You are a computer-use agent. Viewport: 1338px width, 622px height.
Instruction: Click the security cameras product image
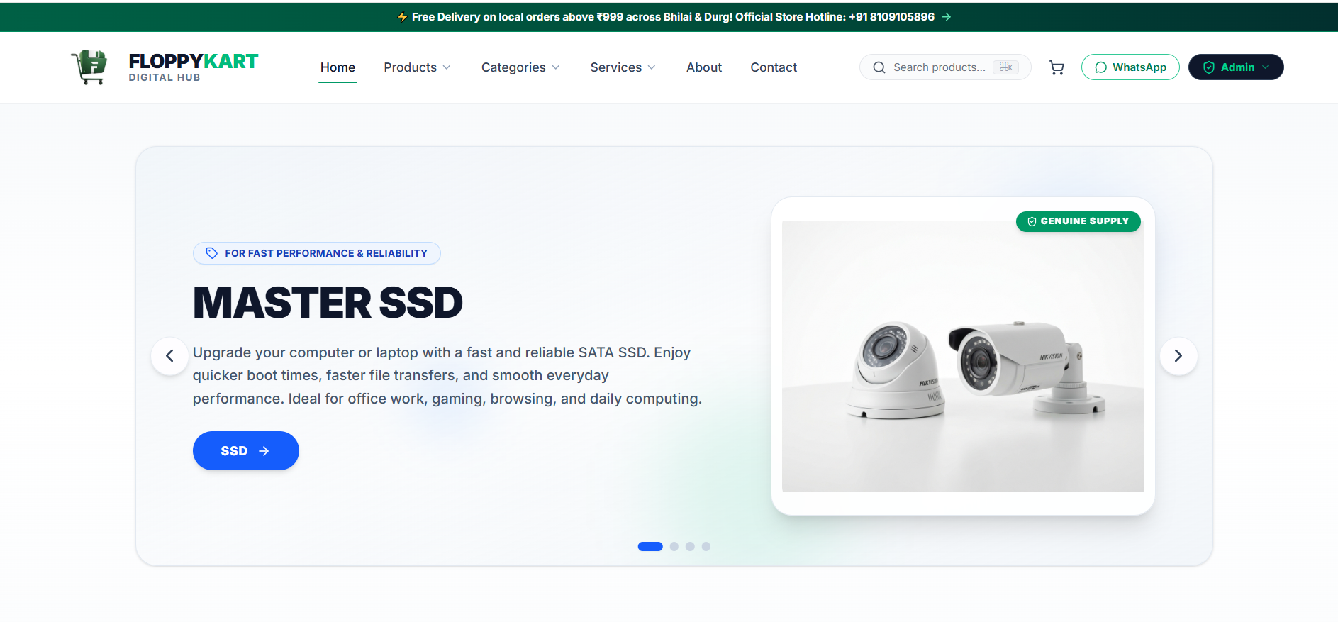[x=963, y=356]
